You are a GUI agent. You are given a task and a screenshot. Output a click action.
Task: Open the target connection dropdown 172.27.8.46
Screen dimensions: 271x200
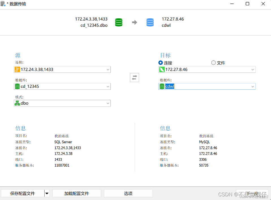(207, 70)
